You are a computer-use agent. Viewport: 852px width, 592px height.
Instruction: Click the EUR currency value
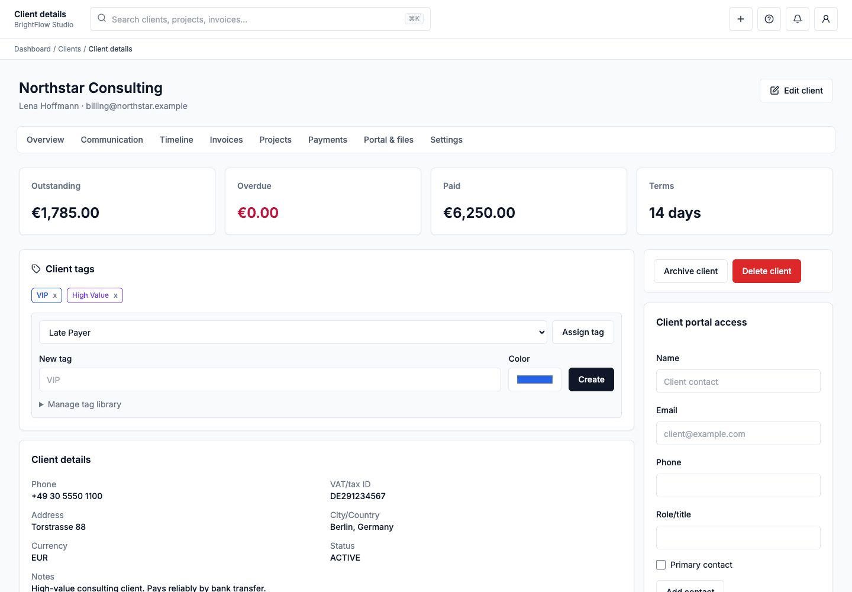point(40,558)
